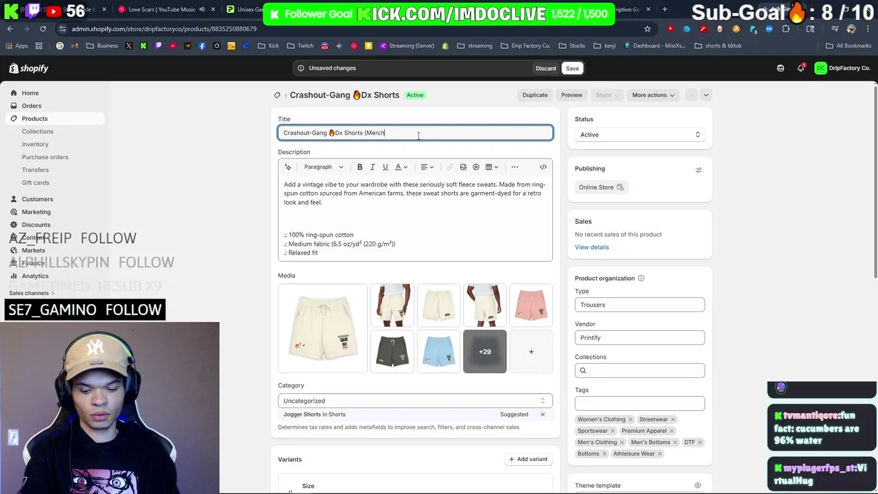Viewport: 878px width, 494px height.
Task: Open Collections under Products
Action: 38,131
